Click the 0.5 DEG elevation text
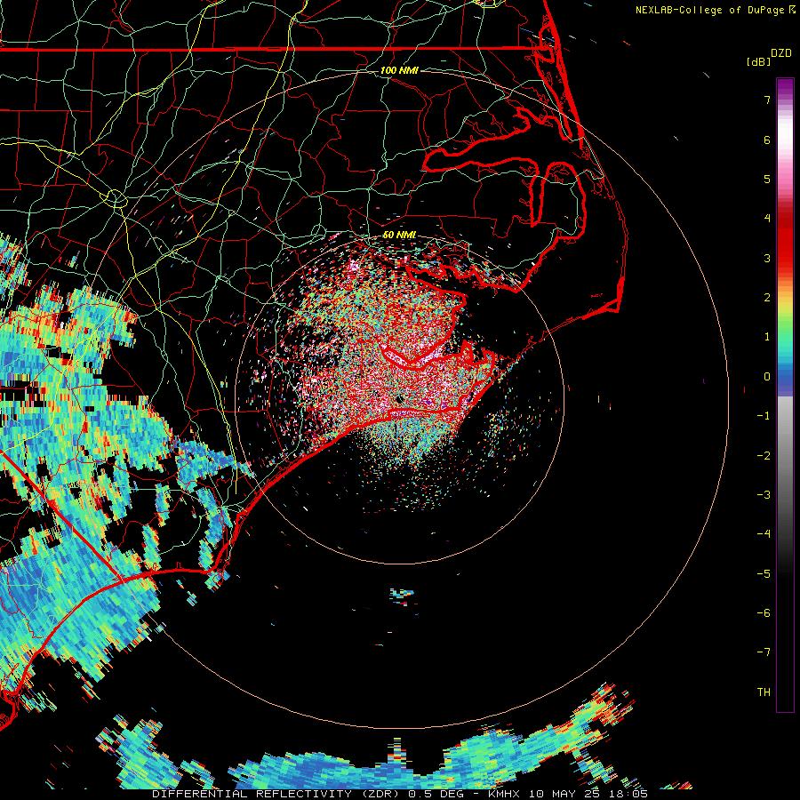 (x=434, y=794)
